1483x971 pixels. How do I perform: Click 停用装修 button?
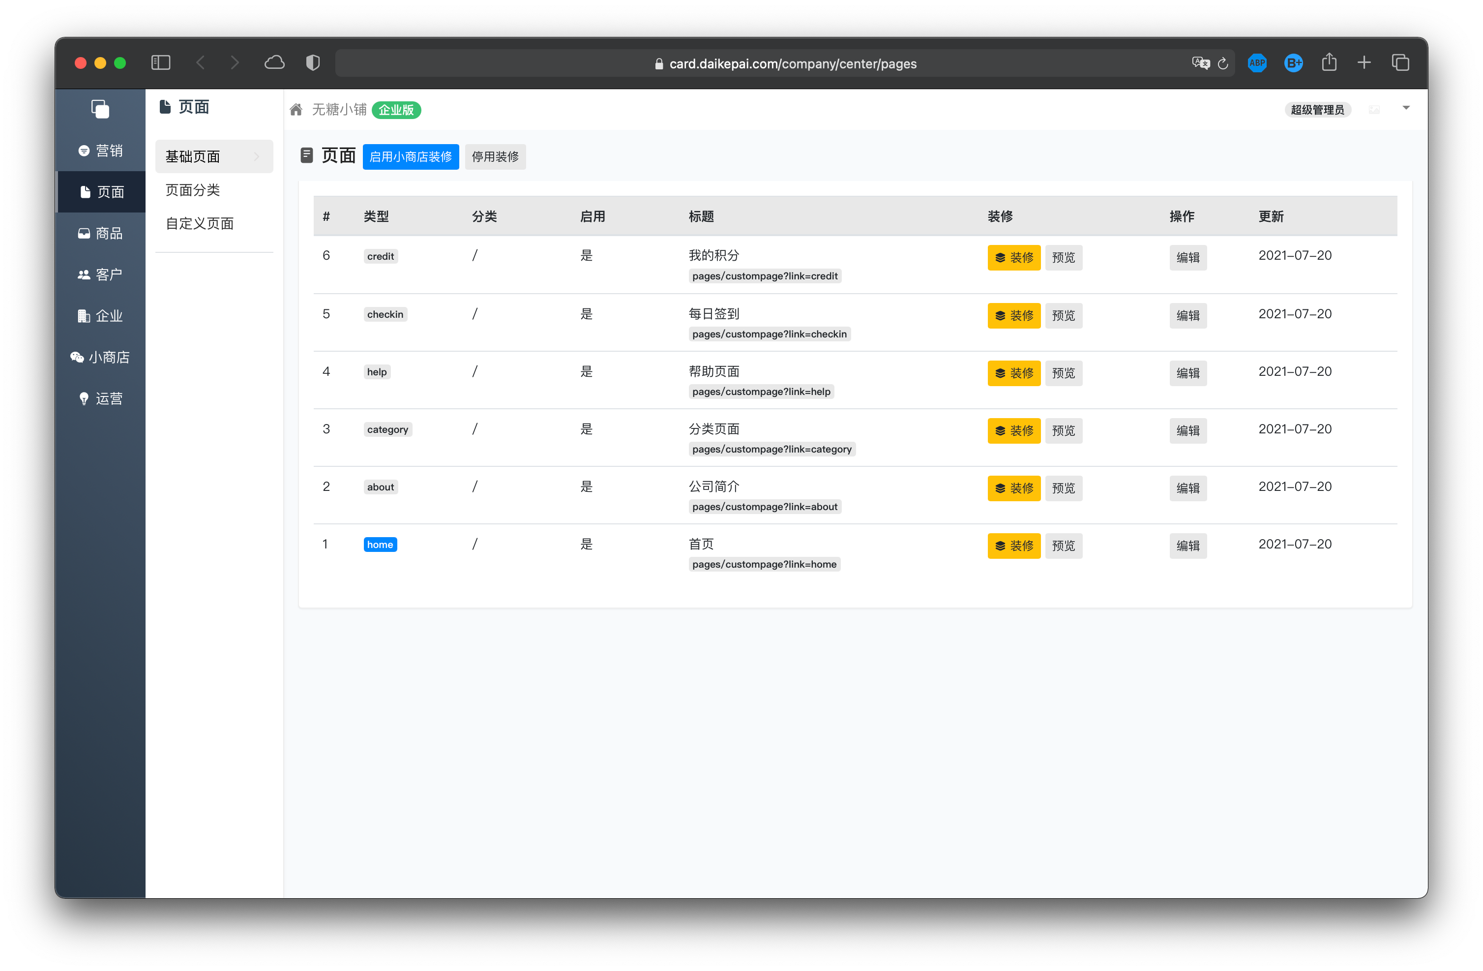495,156
